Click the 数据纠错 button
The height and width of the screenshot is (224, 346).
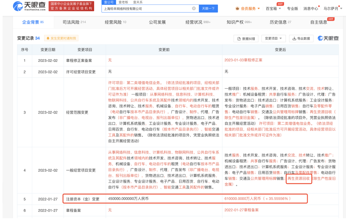(x=246, y=39)
